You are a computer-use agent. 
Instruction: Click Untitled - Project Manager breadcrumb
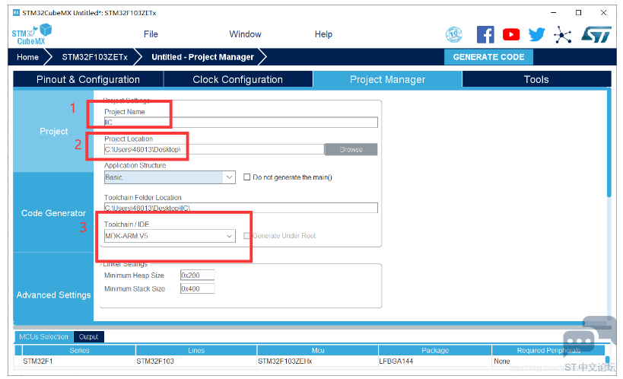[x=202, y=57]
